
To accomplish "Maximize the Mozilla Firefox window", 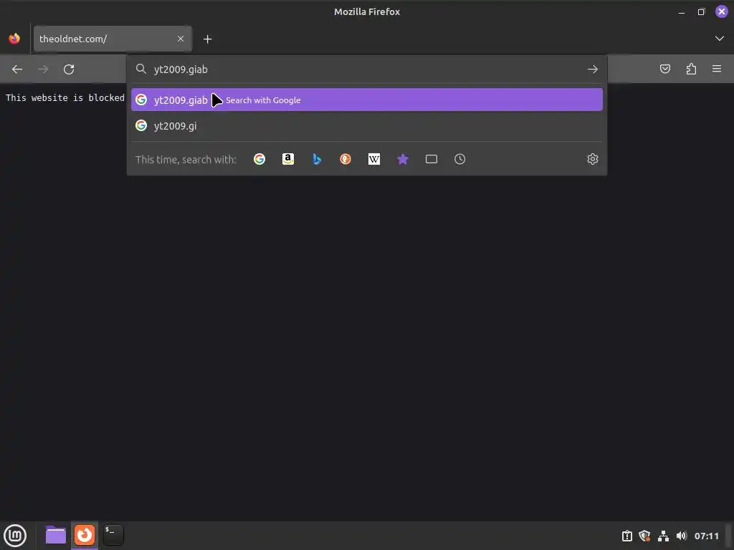I will [701, 12].
